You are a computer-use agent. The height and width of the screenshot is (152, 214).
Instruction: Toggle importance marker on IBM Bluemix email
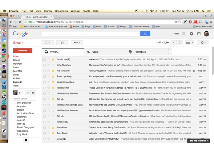[53, 88]
